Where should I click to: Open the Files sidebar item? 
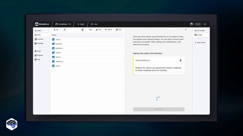(41, 35)
